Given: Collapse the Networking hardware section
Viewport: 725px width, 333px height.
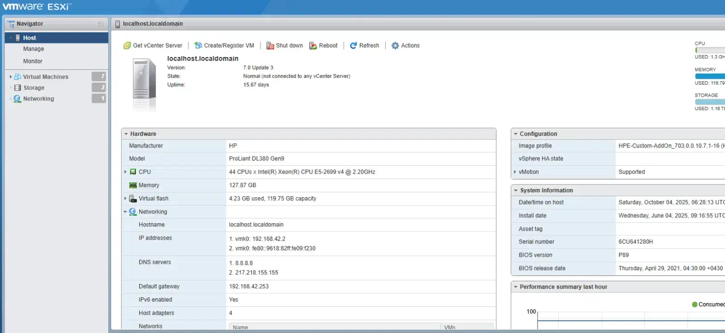Looking at the screenshot, I should pos(126,212).
